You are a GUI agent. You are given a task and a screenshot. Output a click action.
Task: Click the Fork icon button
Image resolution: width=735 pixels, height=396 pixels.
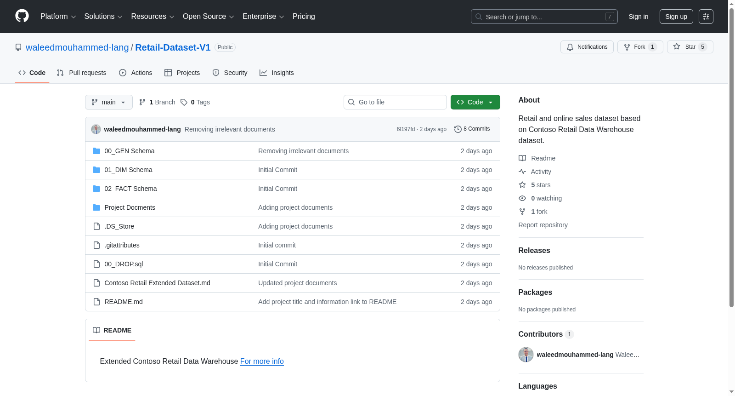(x=627, y=47)
